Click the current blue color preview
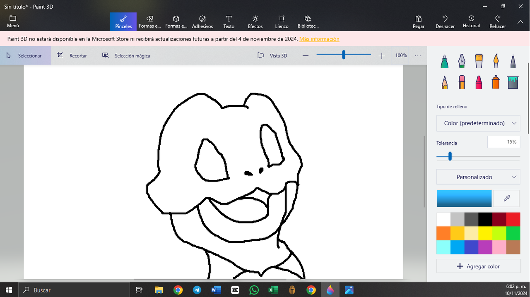 point(464,199)
